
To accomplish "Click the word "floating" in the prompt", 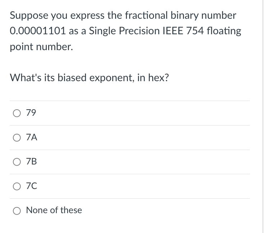I will [224, 31].
